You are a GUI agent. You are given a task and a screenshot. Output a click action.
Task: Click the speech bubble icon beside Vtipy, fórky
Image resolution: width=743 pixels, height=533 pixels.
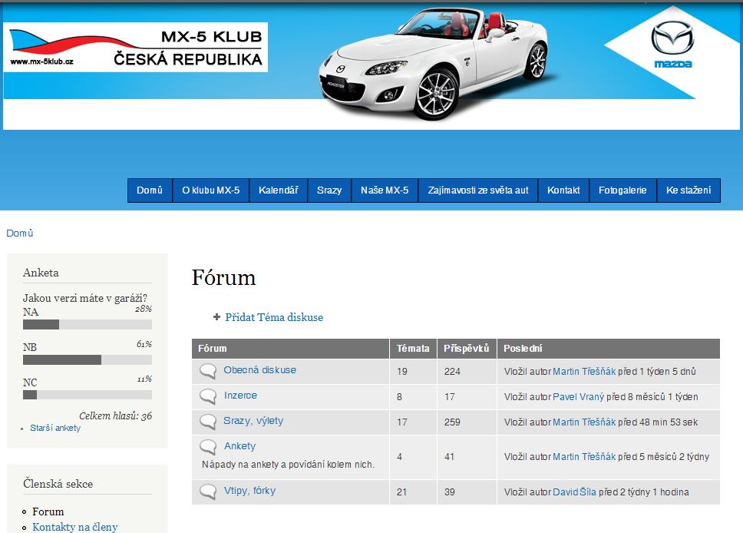click(207, 492)
